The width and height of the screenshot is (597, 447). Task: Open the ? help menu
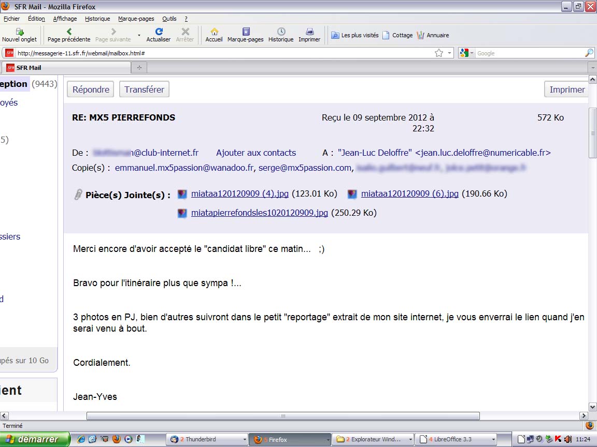point(186,19)
